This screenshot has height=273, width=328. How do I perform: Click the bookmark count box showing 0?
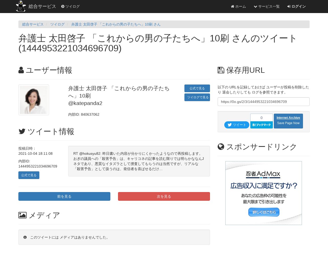(x=261, y=118)
